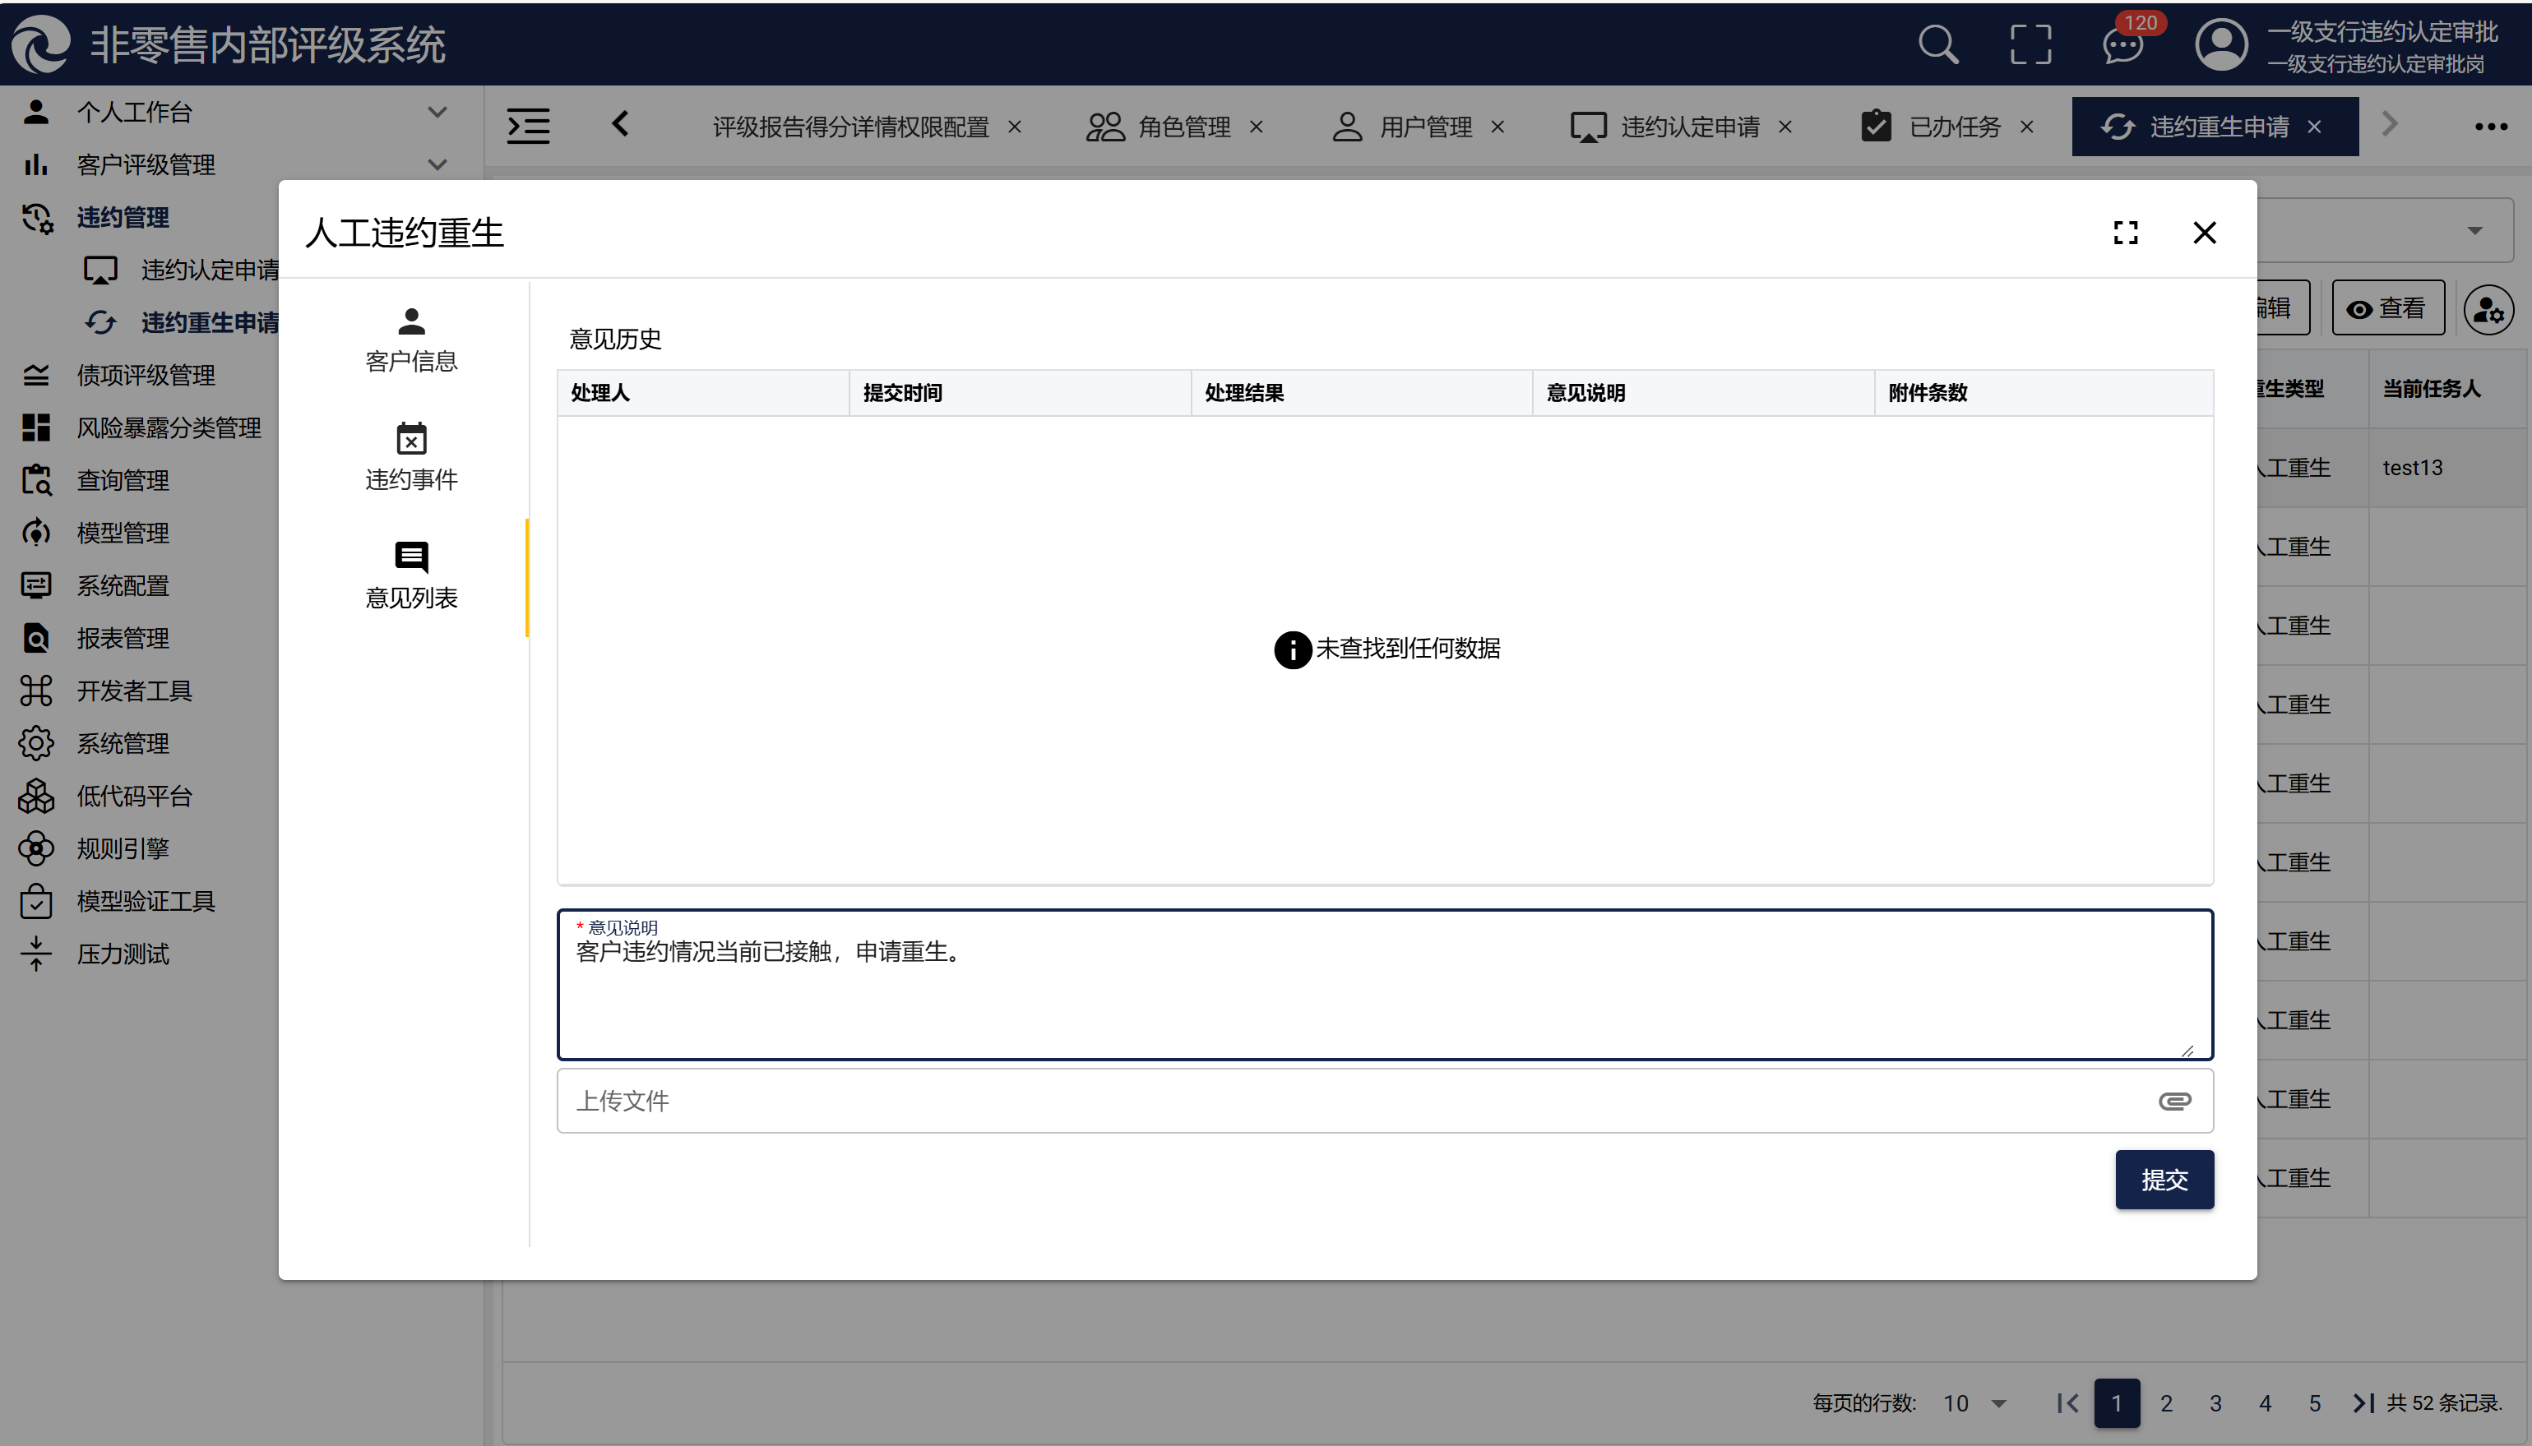This screenshot has width=2532, height=1446.
Task: Click the user avatar icon
Action: [2221, 44]
